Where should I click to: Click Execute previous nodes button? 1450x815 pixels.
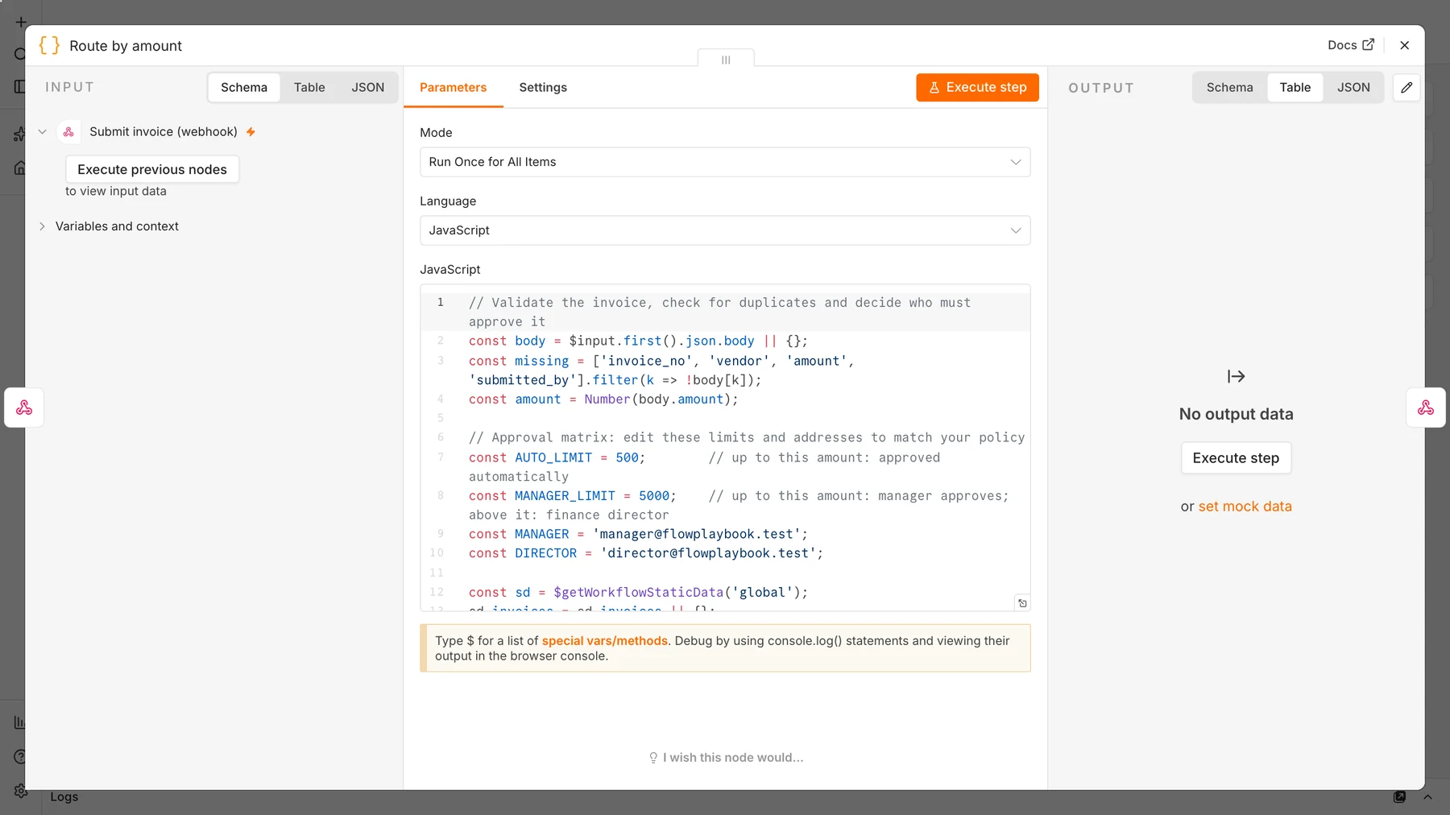(152, 169)
